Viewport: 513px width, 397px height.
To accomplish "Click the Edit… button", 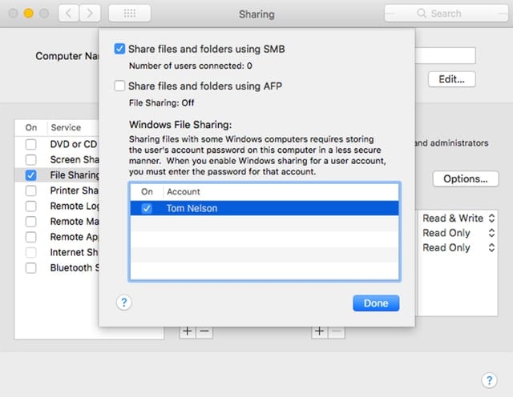I will [x=451, y=79].
